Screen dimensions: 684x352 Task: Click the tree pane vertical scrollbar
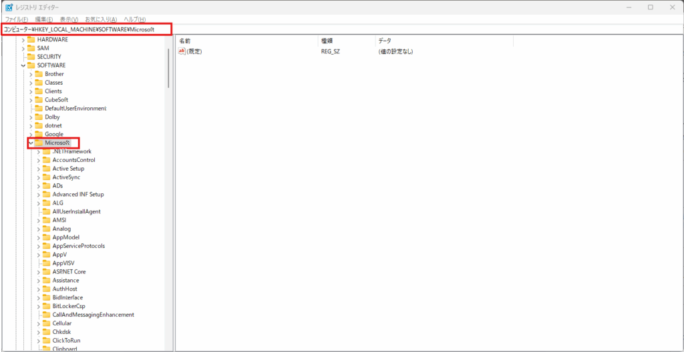[x=168, y=67]
